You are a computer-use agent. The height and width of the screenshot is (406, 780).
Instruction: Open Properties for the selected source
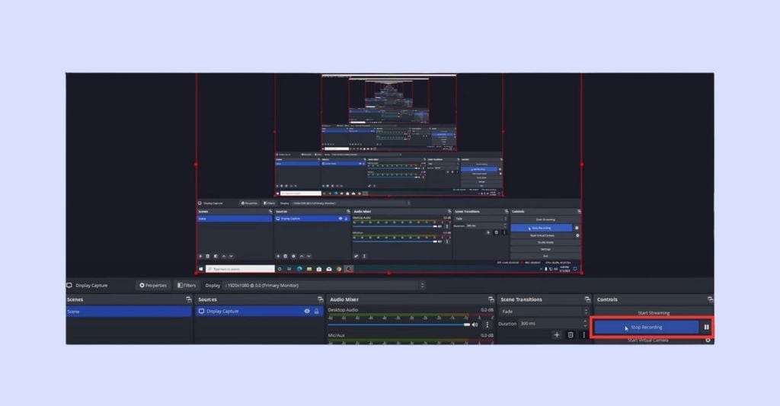click(153, 286)
